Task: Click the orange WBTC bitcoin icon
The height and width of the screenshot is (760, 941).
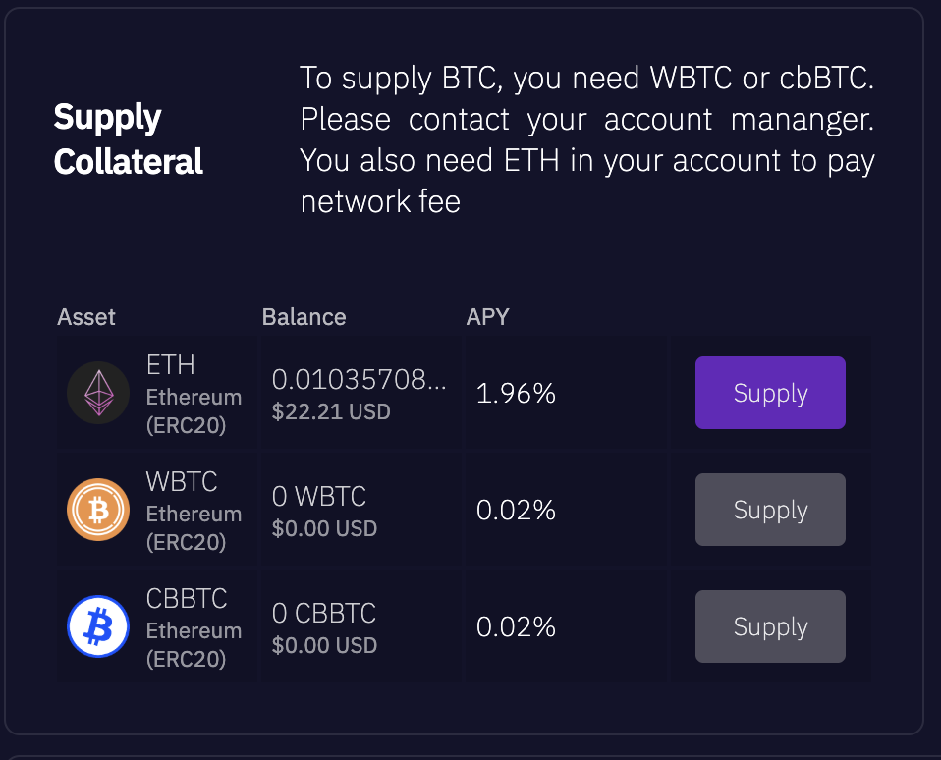Action: pyautogui.click(x=98, y=510)
